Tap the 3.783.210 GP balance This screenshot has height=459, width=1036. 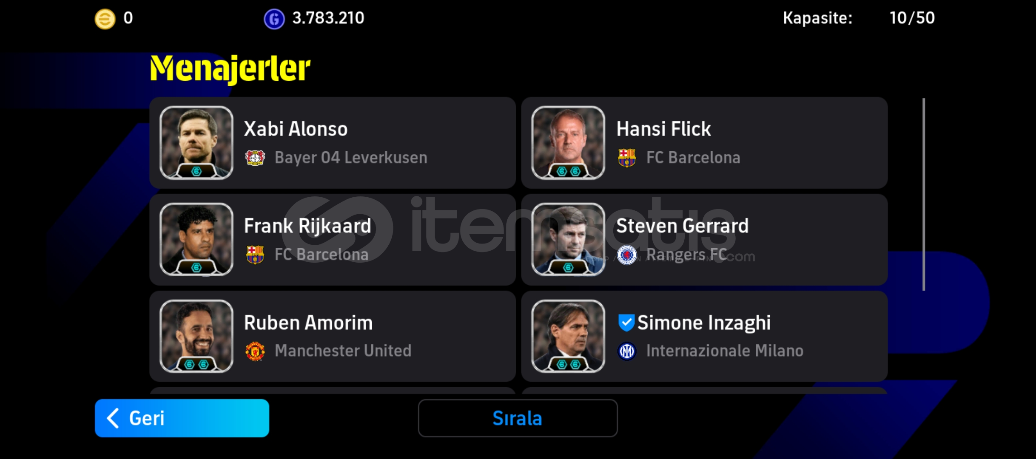[x=328, y=18]
